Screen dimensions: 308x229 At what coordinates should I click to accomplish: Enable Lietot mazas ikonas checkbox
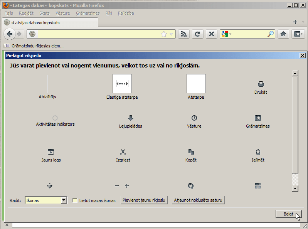click(x=75, y=200)
